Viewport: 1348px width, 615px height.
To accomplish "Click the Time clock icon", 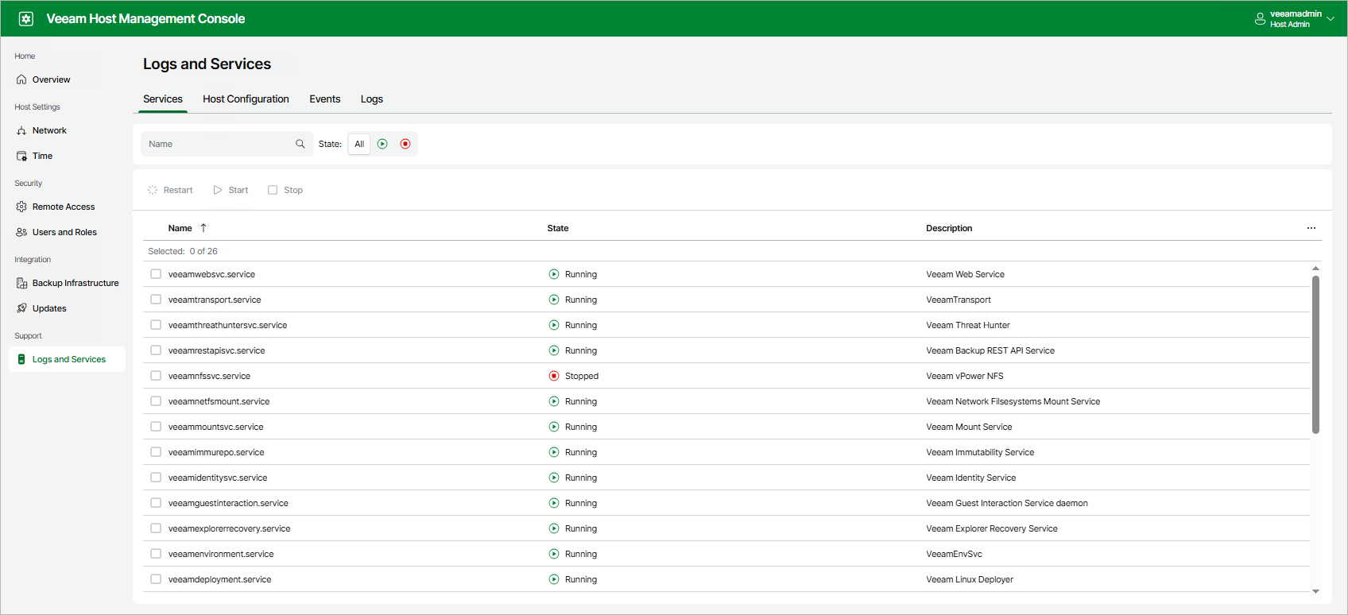I will (x=21, y=156).
